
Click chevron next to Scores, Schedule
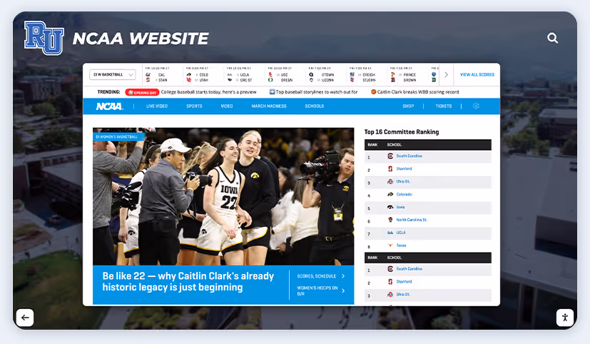click(x=343, y=276)
